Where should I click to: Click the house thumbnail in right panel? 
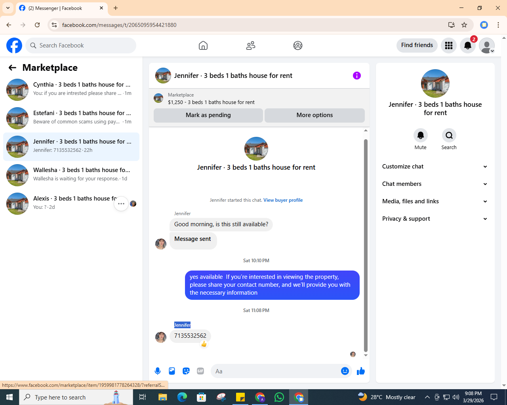tap(435, 83)
